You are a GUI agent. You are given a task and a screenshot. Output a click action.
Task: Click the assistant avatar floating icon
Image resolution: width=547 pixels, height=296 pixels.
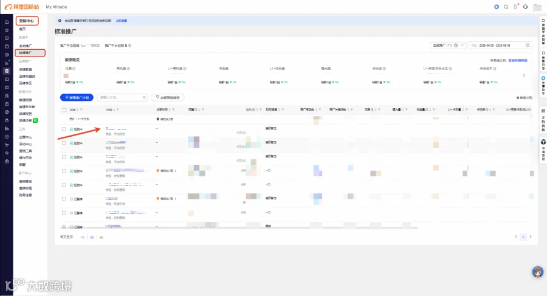[538, 272]
